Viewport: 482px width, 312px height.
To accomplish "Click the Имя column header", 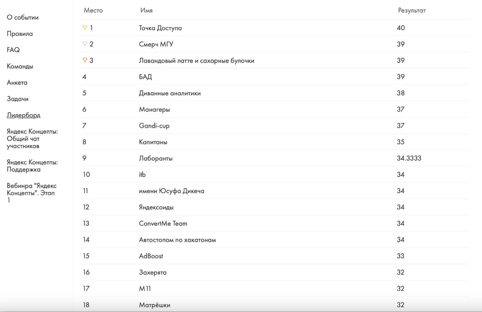I will tap(146, 10).
